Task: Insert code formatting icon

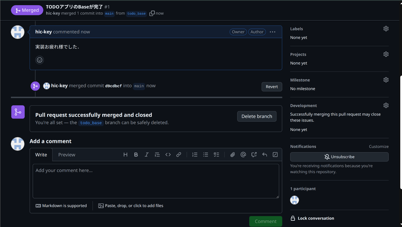Action: 168,155
